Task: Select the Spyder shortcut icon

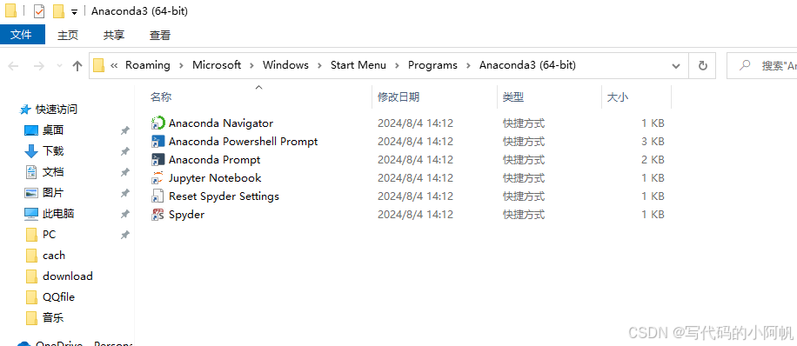Action: click(158, 215)
